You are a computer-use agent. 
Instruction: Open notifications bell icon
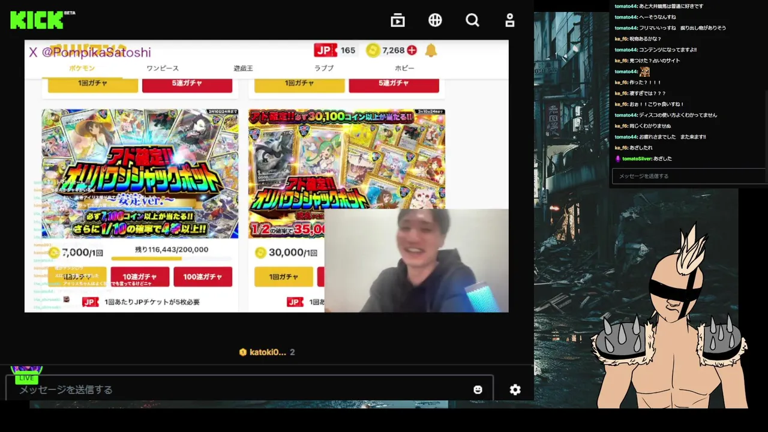coord(431,50)
